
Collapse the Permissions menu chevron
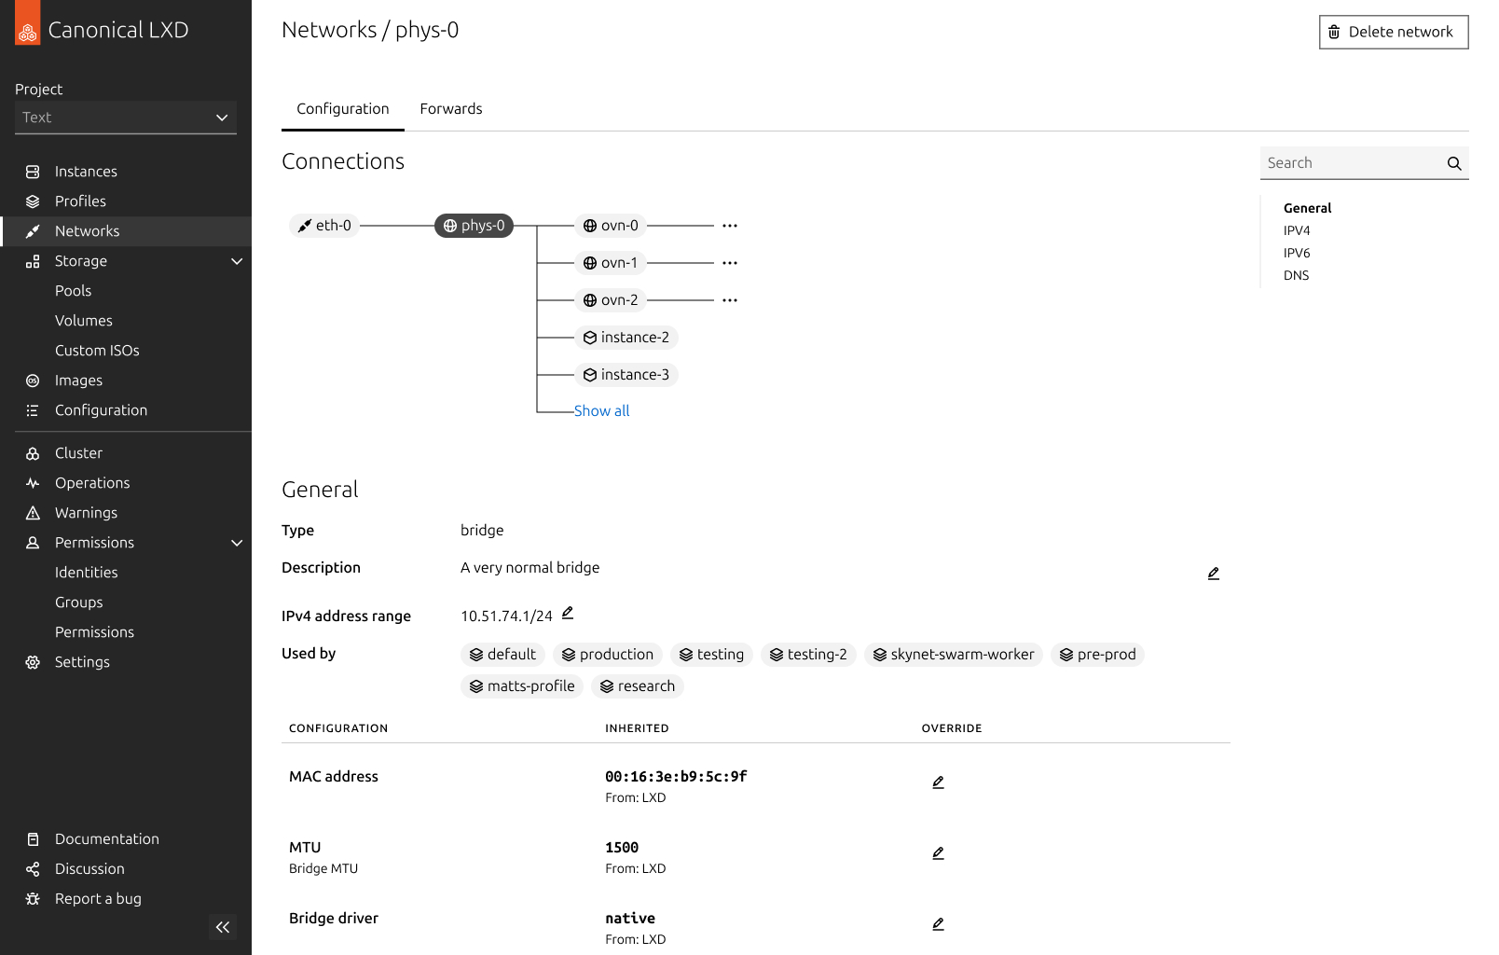[237, 543]
